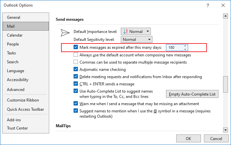Toggle the missing attachment warning checkbox
Viewport: 231px width, 145px height.
[x=76, y=103]
